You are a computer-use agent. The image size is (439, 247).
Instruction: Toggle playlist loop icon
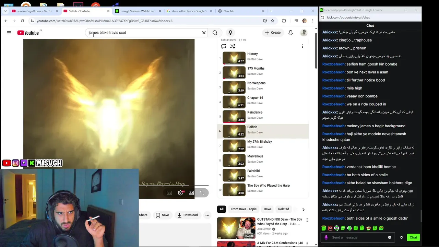[224, 46]
